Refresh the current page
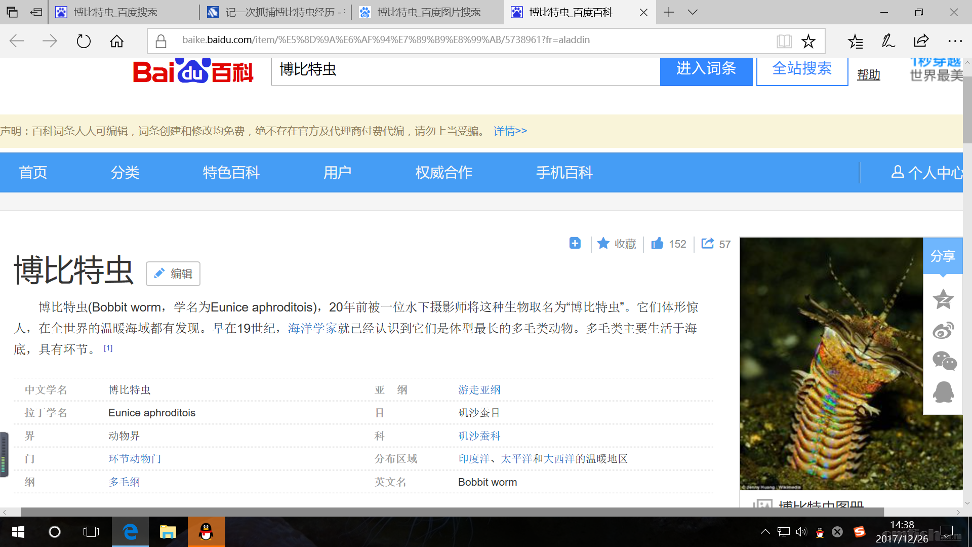The height and width of the screenshot is (547, 972). (x=84, y=41)
